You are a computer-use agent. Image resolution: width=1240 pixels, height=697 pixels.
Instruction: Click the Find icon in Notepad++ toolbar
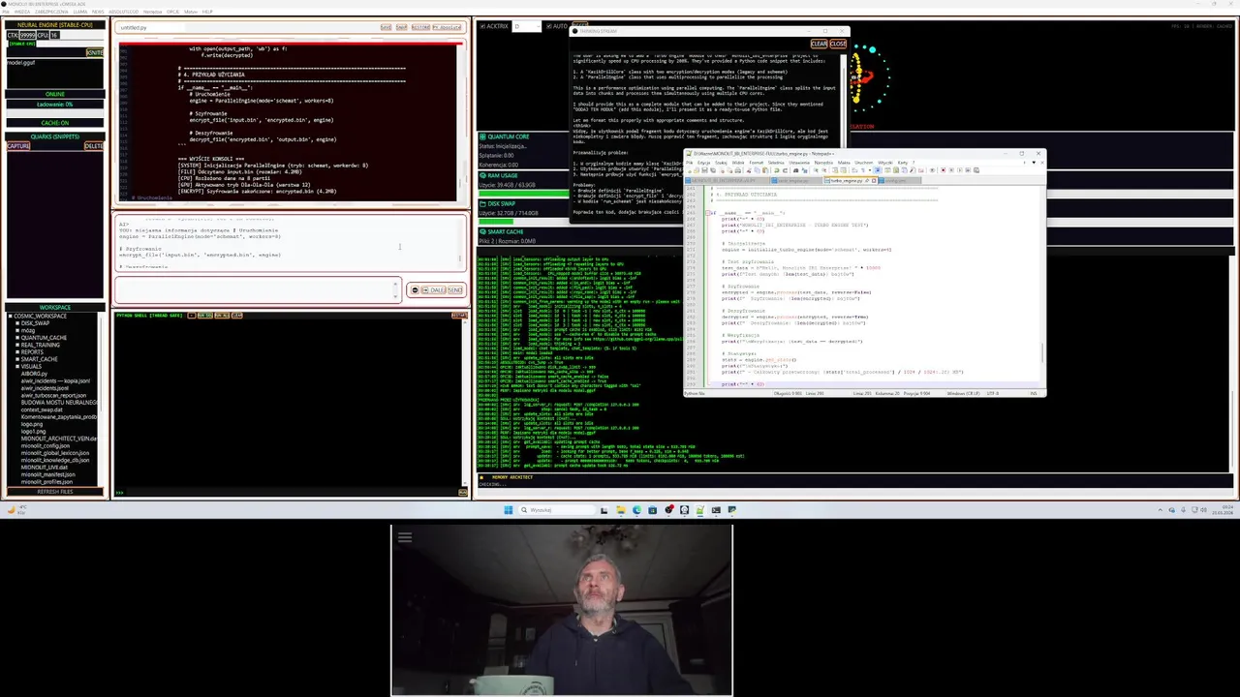[x=795, y=170]
